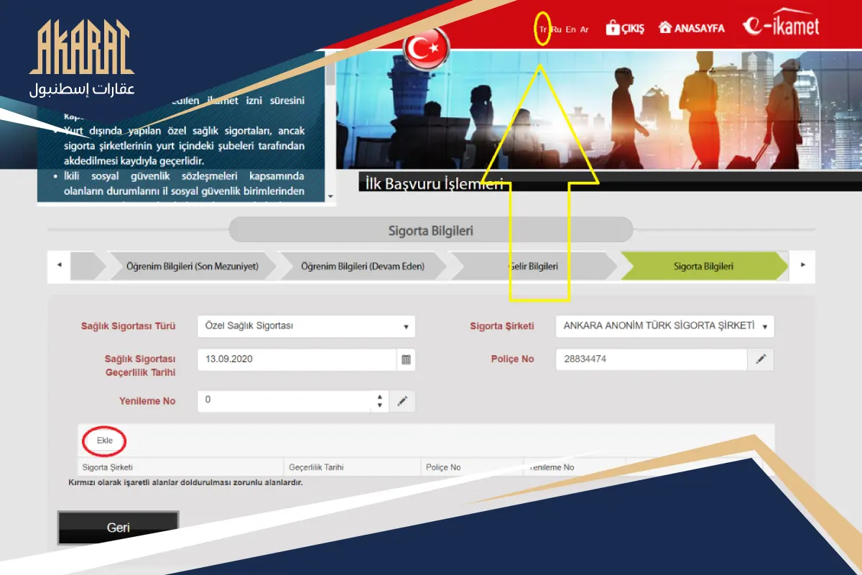This screenshot has height=575, width=862.
Task: Click the Geri back button
Action: click(118, 528)
